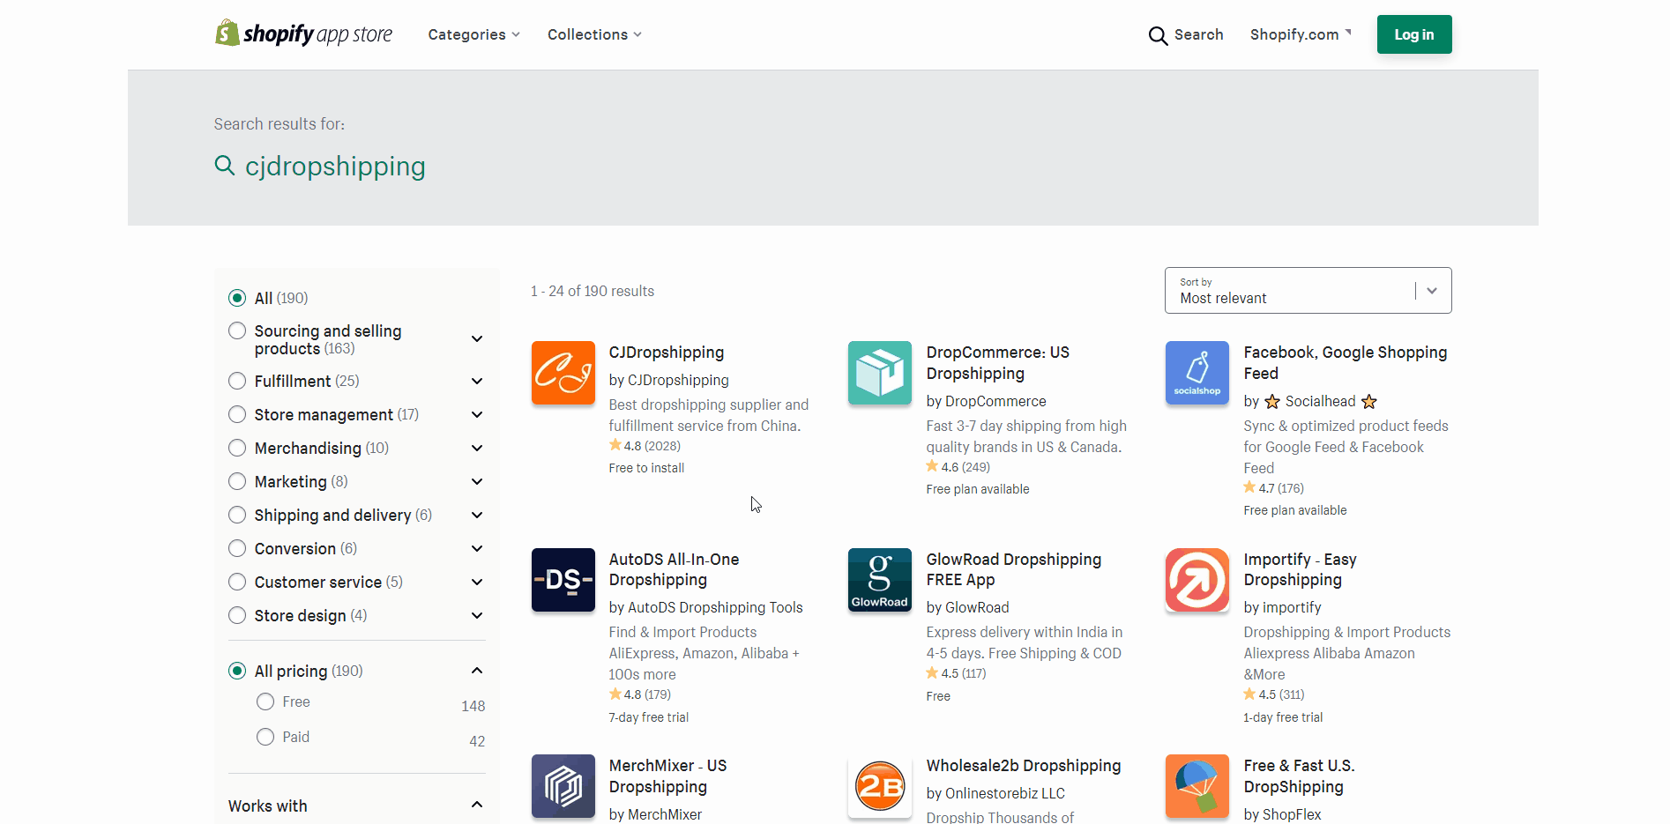
Task: Click the Wholesale2b 2B app icon
Action: (879, 786)
